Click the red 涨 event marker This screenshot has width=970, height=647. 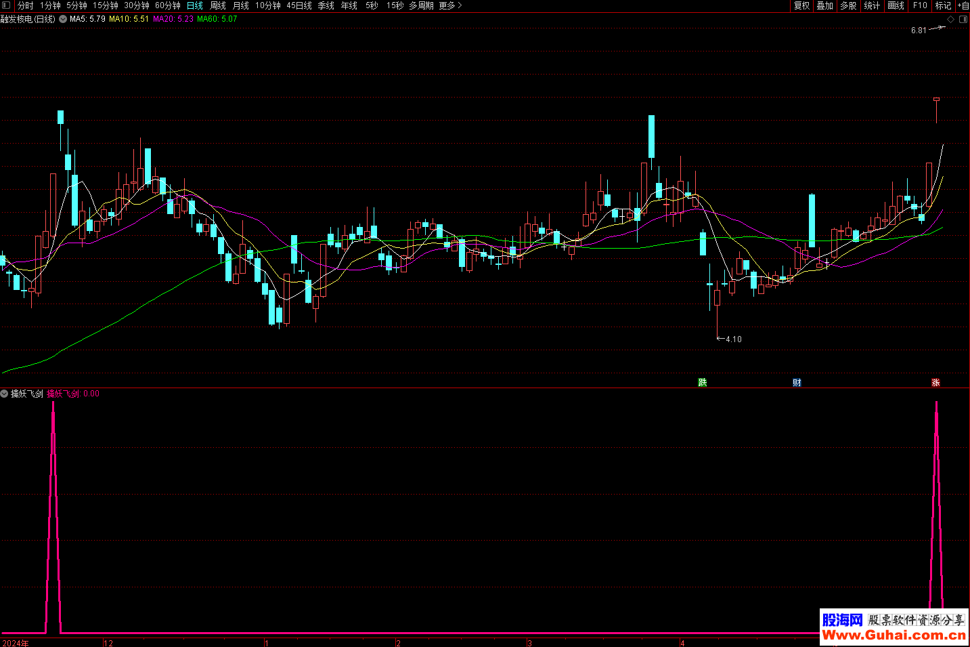[x=935, y=383]
